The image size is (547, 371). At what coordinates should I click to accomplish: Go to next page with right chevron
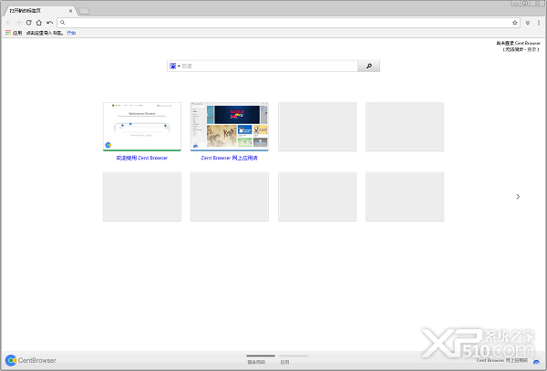tap(518, 197)
